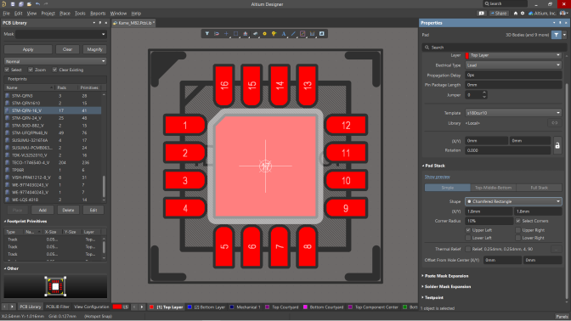
Task: Click the place fill region icon
Action: pyautogui.click(x=321, y=34)
